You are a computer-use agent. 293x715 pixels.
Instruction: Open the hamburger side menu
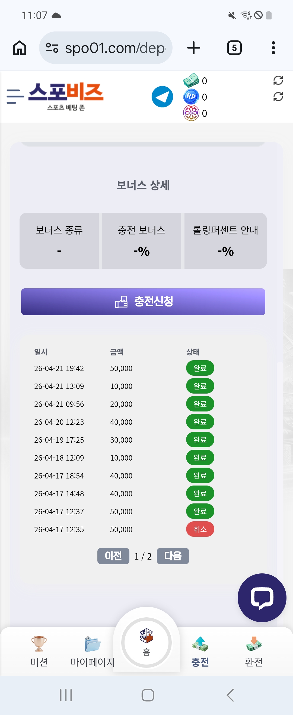(x=15, y=96)
